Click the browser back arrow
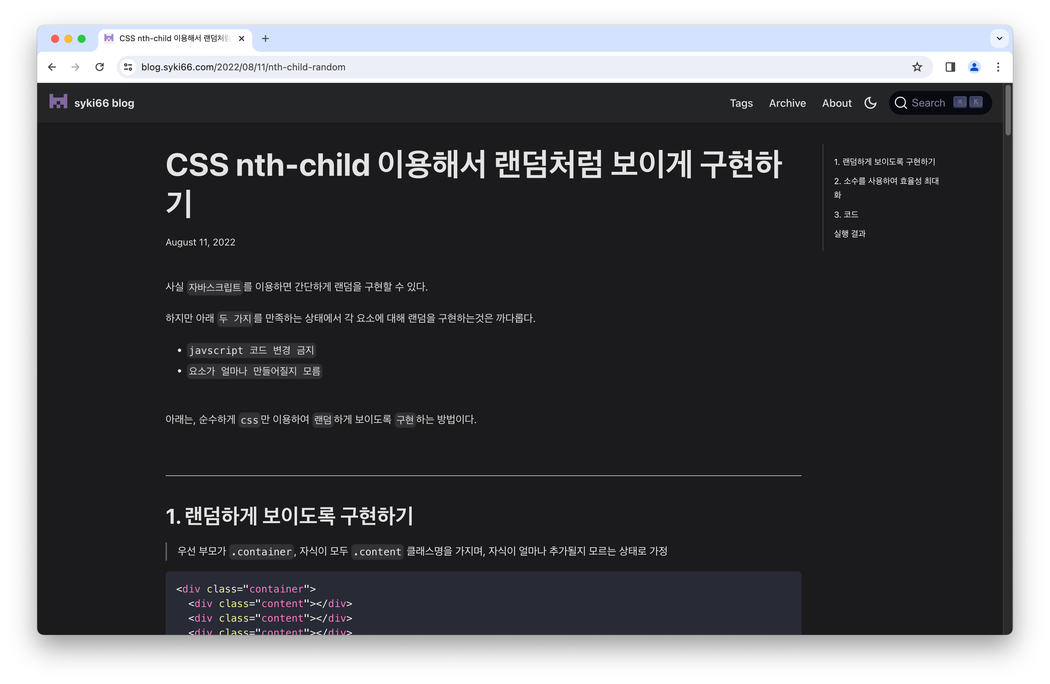 [52, 67]
